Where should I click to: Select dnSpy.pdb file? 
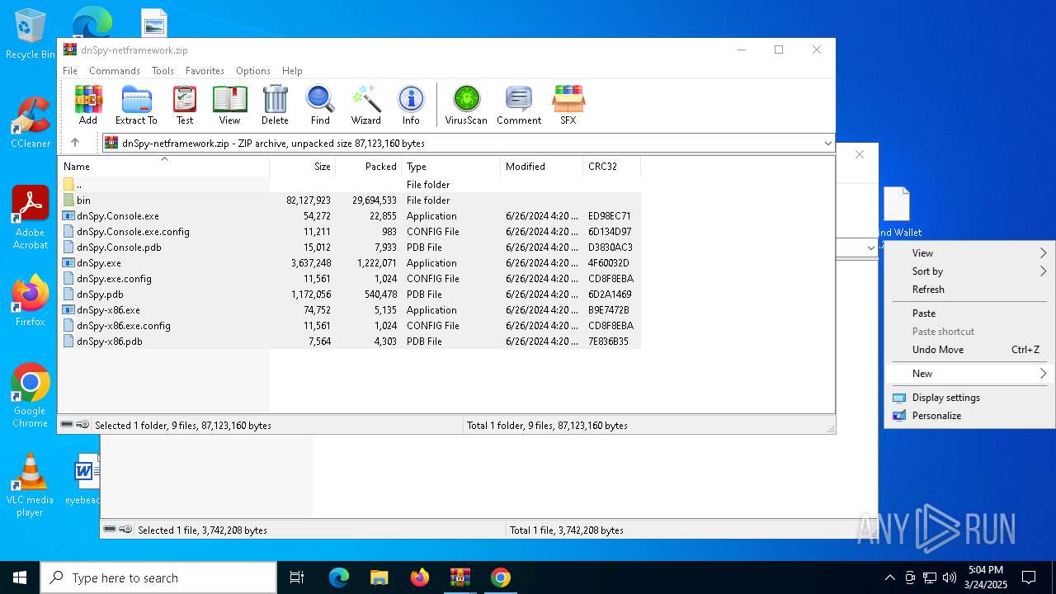coord(350,295)
